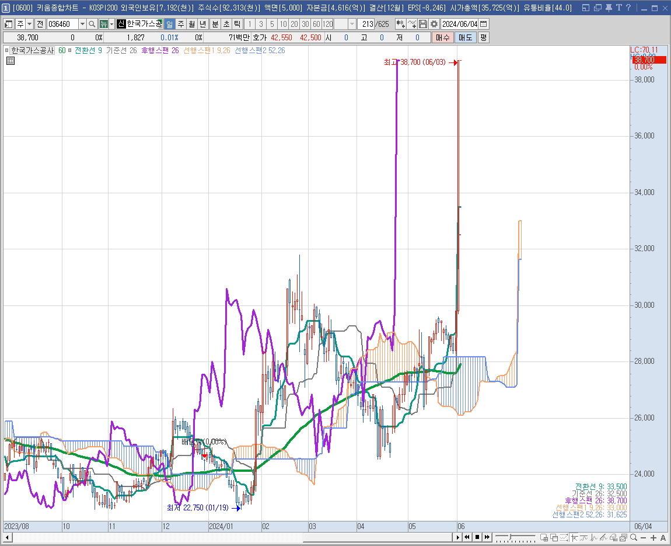Click the window copy icon in title bar
The image size is (671, 546).
click(598, 8)
